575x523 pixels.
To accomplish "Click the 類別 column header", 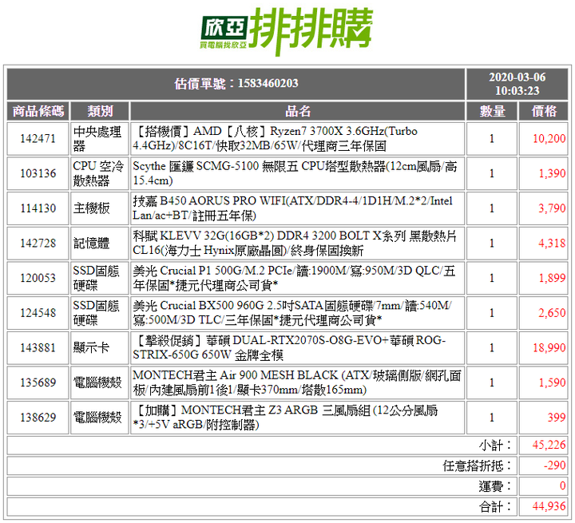I will pos(100,111).
